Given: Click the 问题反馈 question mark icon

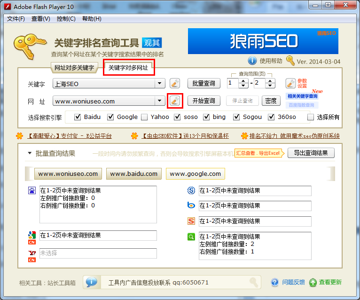Looking at the screenshot, I should click(275, 282).
